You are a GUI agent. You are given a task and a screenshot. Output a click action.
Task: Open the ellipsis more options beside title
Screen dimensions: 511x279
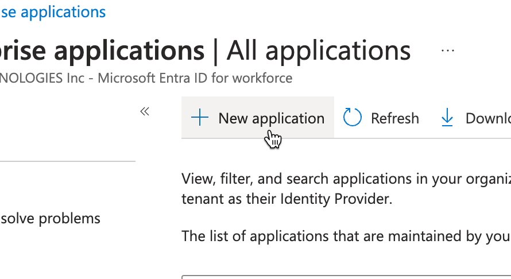(447, 51)
